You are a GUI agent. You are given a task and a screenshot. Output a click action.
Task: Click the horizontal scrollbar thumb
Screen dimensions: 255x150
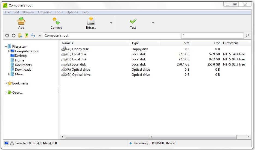tap(151, 137)
